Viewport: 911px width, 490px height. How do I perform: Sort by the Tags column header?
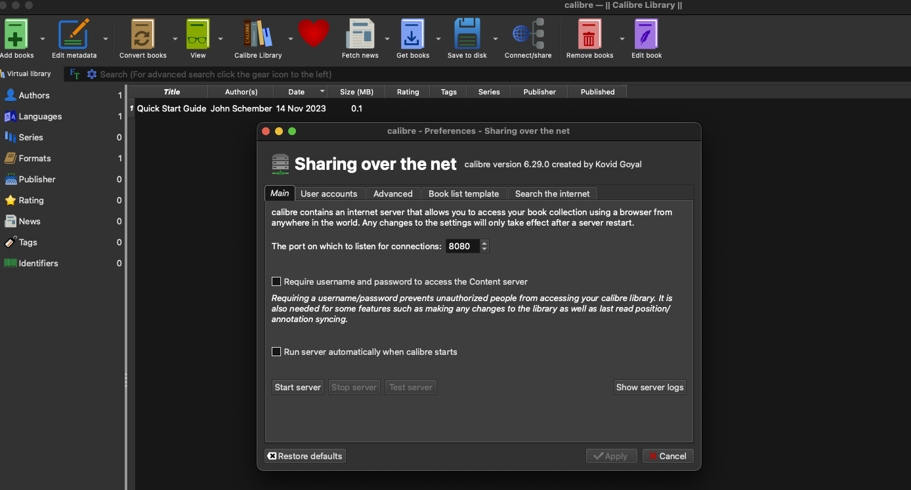click(x=449, y=92)
